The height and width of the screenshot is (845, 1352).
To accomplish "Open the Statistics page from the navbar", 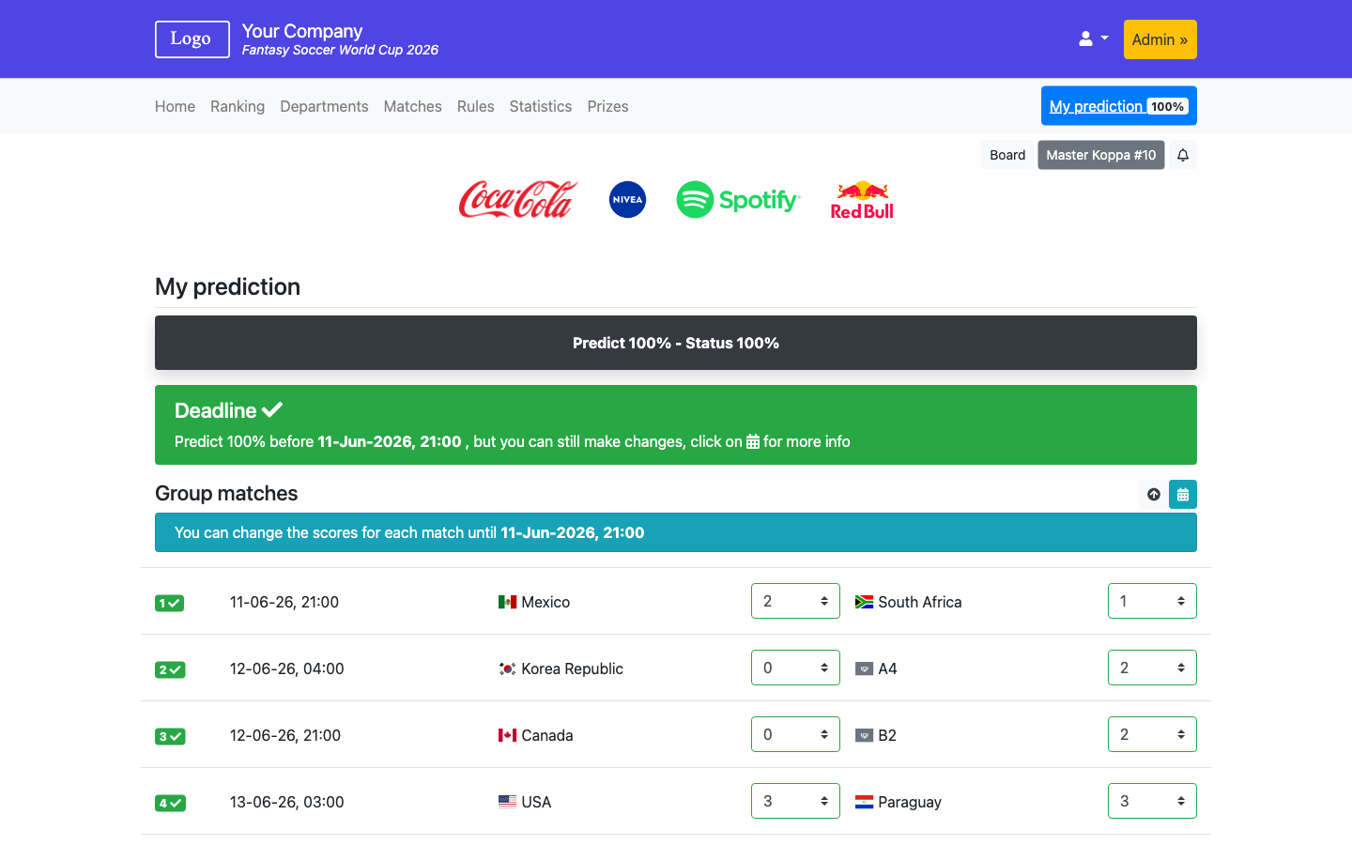I will 540,106.
